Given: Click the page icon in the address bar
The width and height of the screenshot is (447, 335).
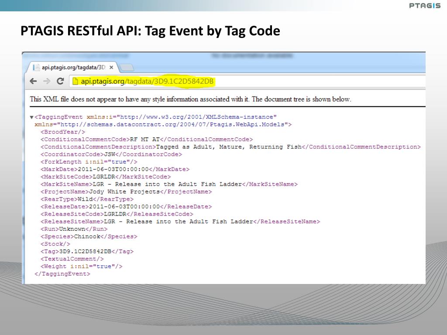Looking at the screenshot, I should (x=75, y=81).
